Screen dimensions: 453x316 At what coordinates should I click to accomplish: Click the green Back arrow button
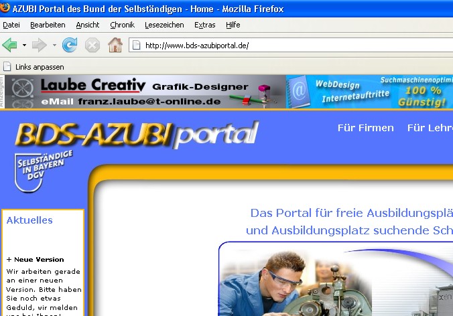(10, 45)
